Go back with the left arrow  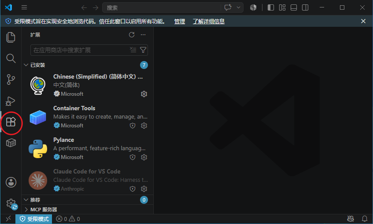[84, 7]
